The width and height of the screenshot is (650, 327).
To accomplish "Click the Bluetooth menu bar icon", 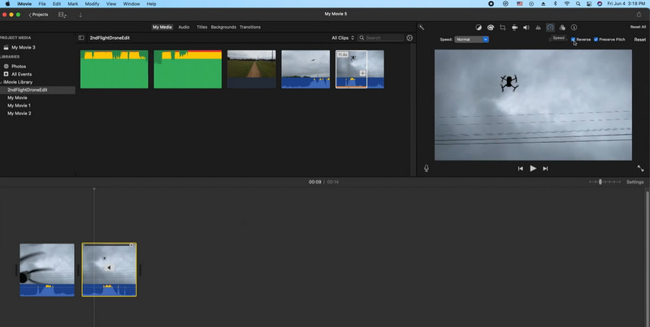I will tap(556, 4).
